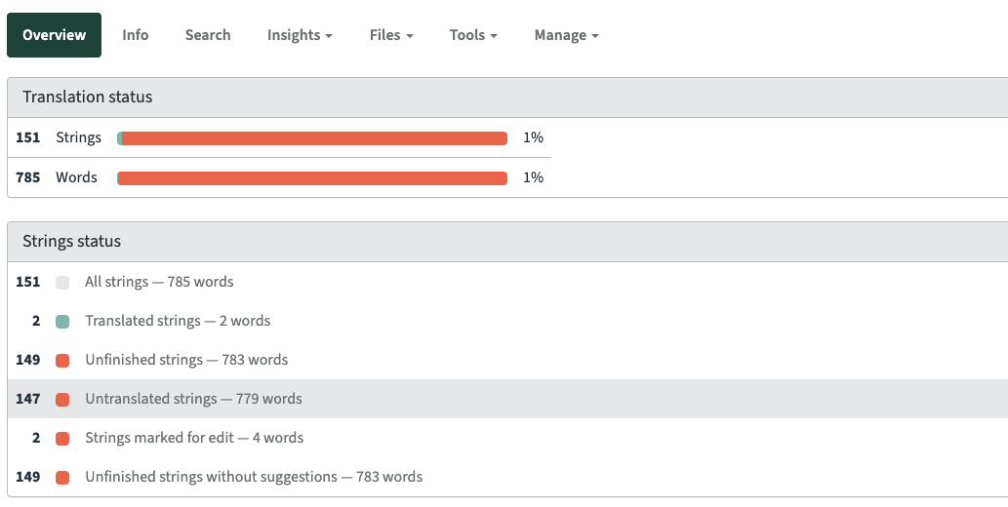Open Strings marked for edit link
This screenshot has width=1008, height=507.
tap(194, 438)
